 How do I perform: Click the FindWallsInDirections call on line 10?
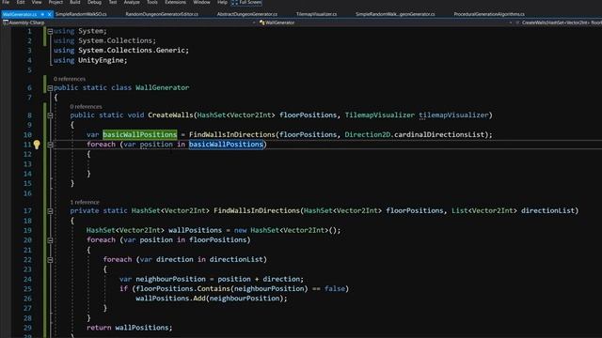tap(232, 134)
